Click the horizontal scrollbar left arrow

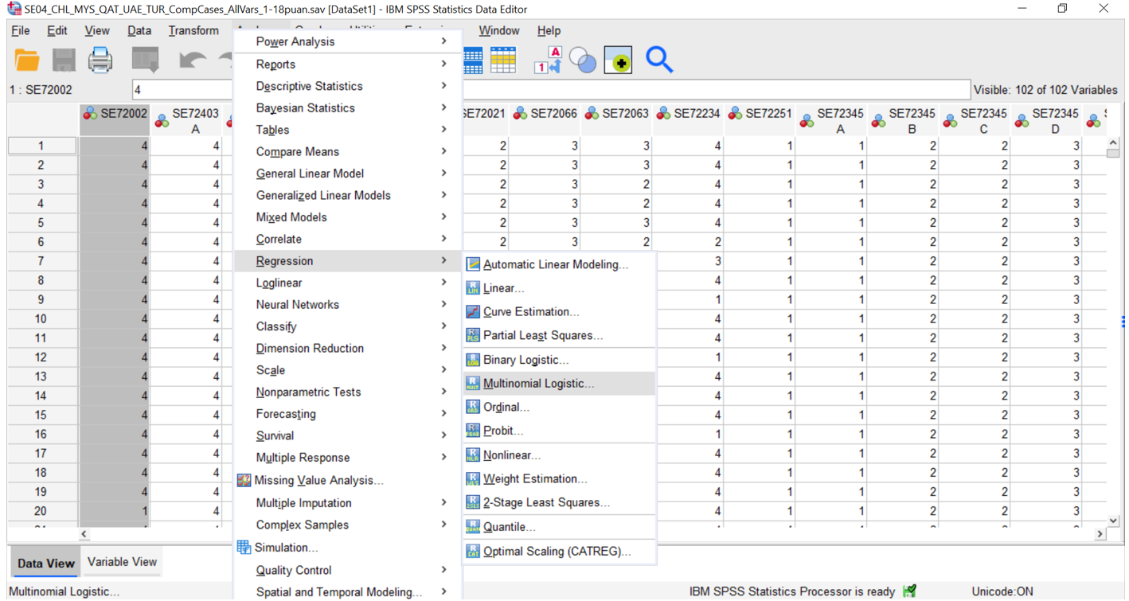coord(84,534)
